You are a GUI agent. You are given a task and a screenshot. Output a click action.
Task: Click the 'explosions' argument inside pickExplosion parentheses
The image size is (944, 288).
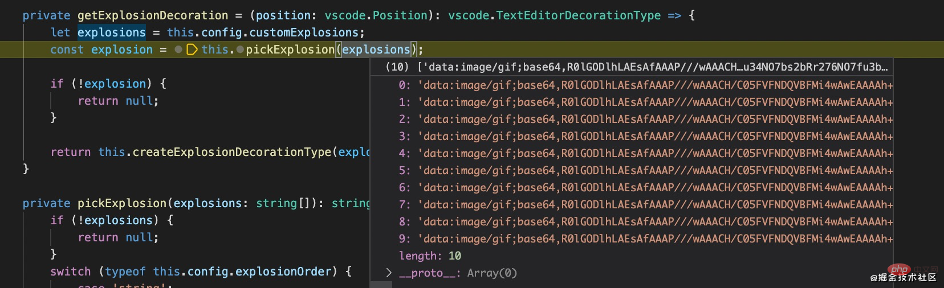tap(376, 50)
